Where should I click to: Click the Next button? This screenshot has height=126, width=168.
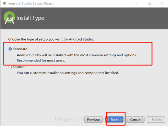tap(115, 120)
